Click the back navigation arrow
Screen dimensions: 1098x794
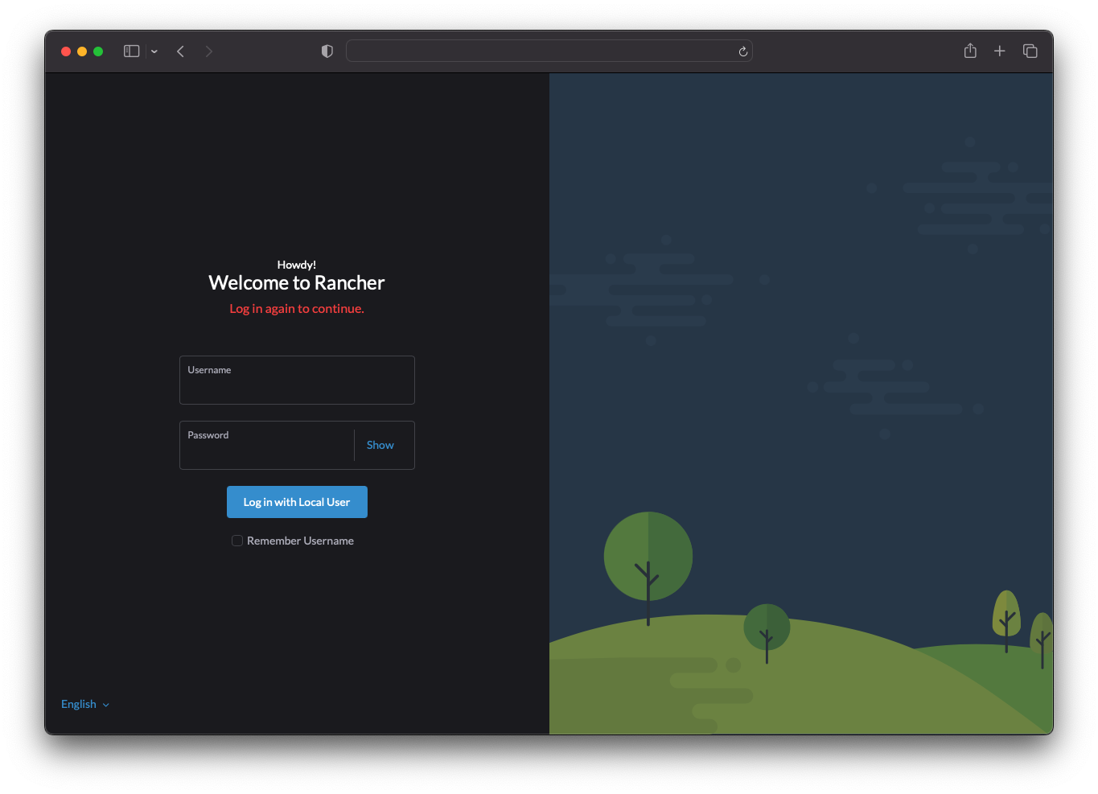(x=180, y=51)
